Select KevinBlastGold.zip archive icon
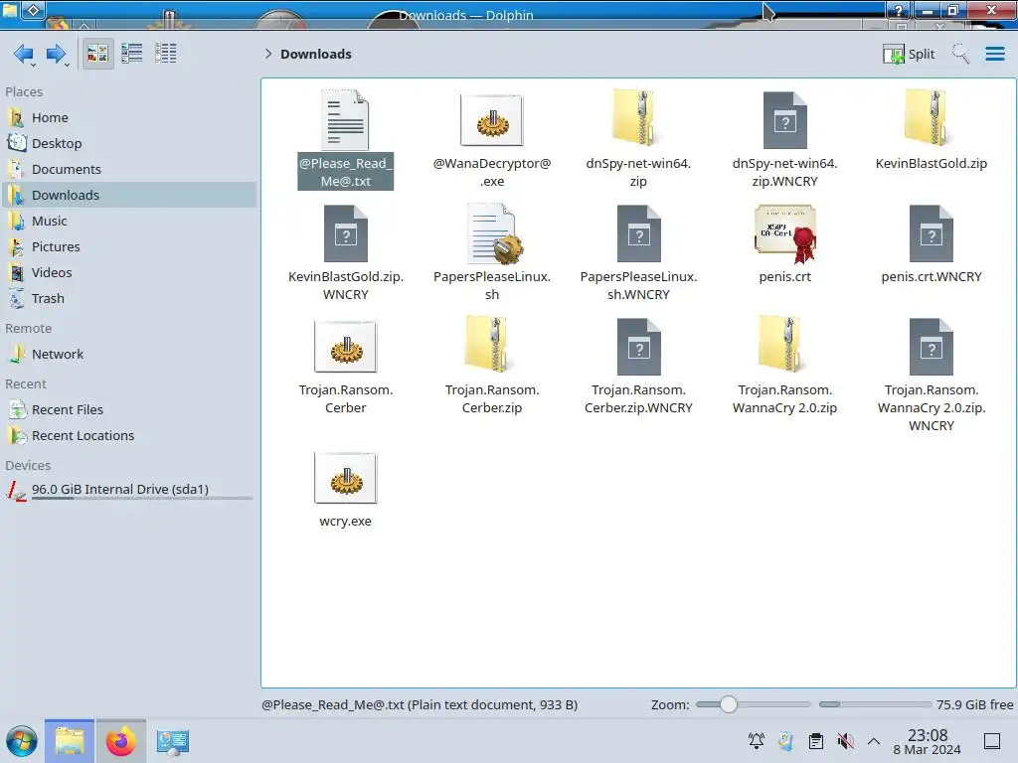 (x=931, y=118)
